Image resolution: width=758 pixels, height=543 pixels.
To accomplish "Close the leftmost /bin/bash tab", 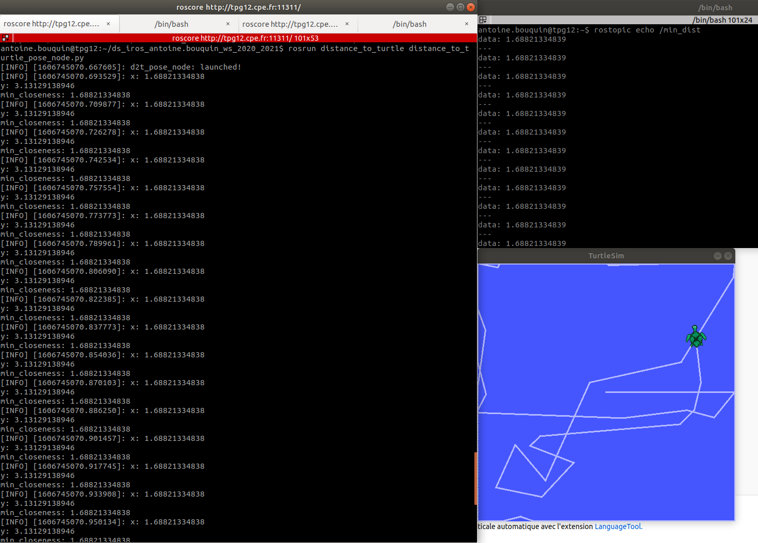I will coord(228,24).
